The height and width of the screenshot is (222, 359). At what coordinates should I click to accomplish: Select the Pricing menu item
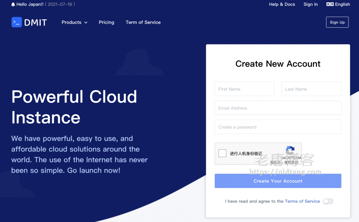[106, 22]
